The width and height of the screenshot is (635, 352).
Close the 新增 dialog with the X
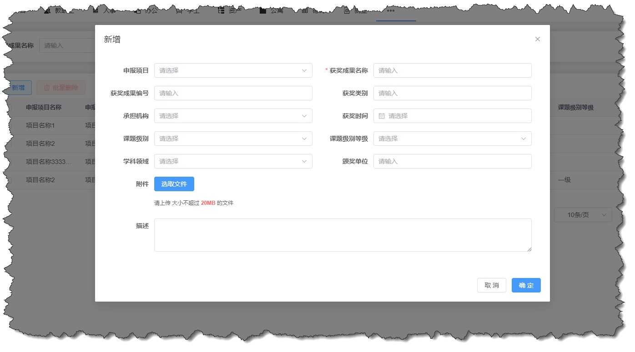[x=537, y=39]
